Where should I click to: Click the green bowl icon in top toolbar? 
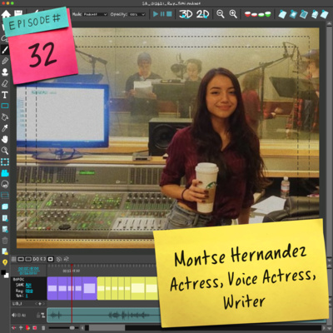tap(267, 14)
